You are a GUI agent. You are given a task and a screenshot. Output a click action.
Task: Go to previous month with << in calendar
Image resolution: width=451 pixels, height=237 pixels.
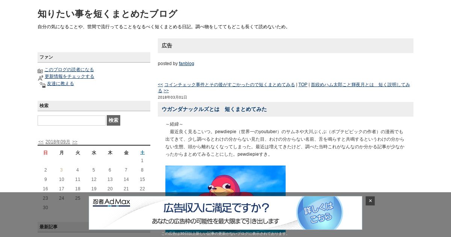coord(41,142)
